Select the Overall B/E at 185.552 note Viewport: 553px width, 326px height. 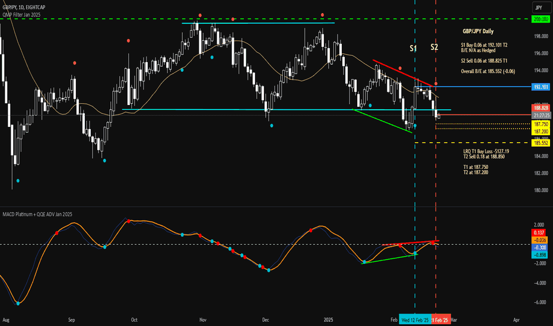pyautogui.click(x=488, y=72)
